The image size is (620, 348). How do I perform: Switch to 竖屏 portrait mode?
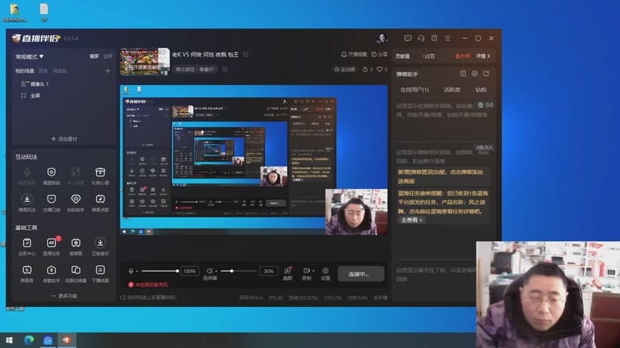108,56
